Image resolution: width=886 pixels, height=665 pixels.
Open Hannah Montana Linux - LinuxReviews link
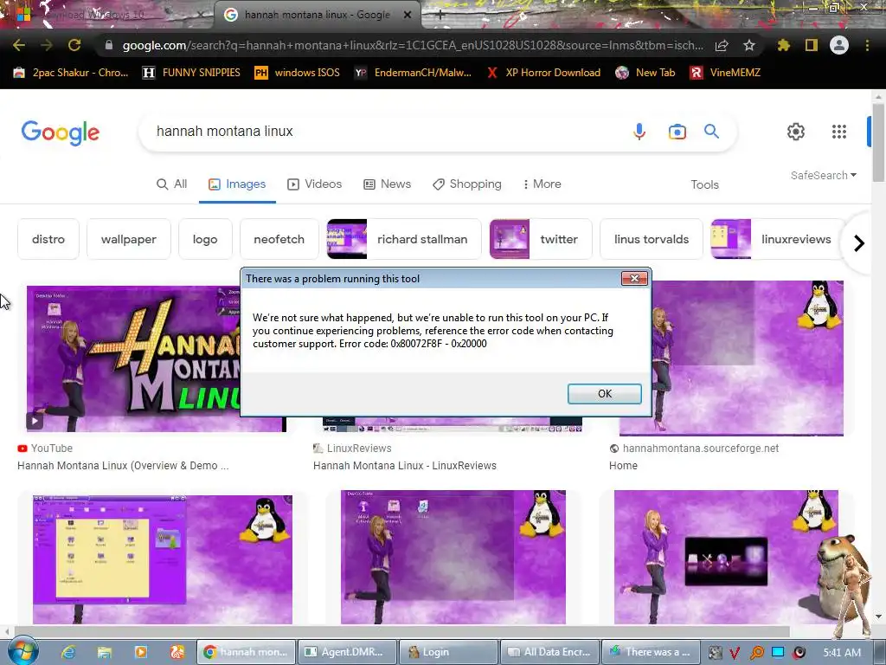click(405, 465)
